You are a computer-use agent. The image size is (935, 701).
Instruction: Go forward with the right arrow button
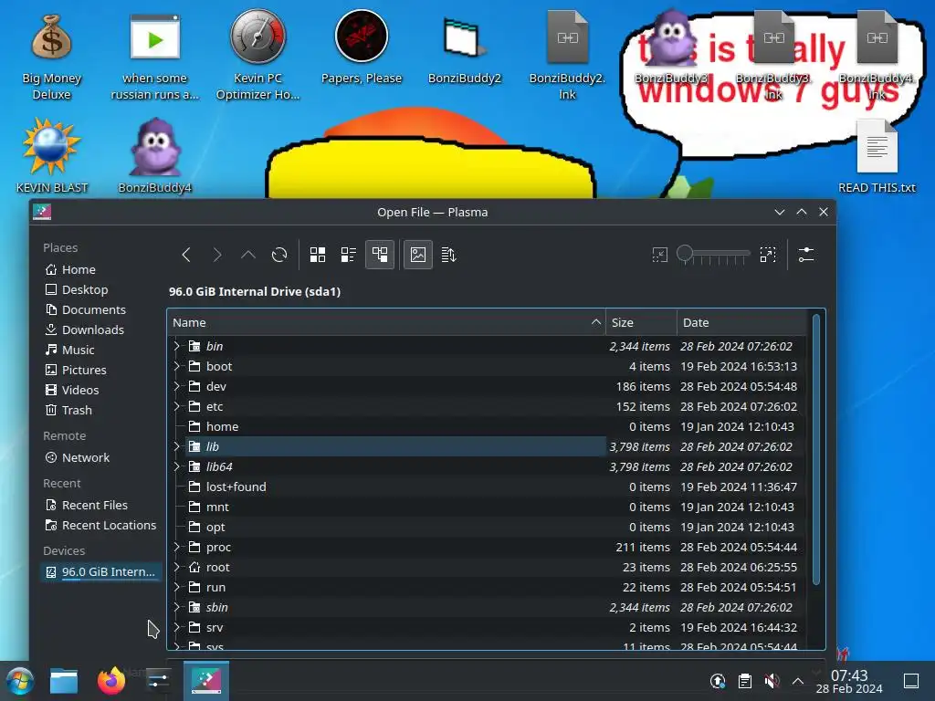(217, 256)
